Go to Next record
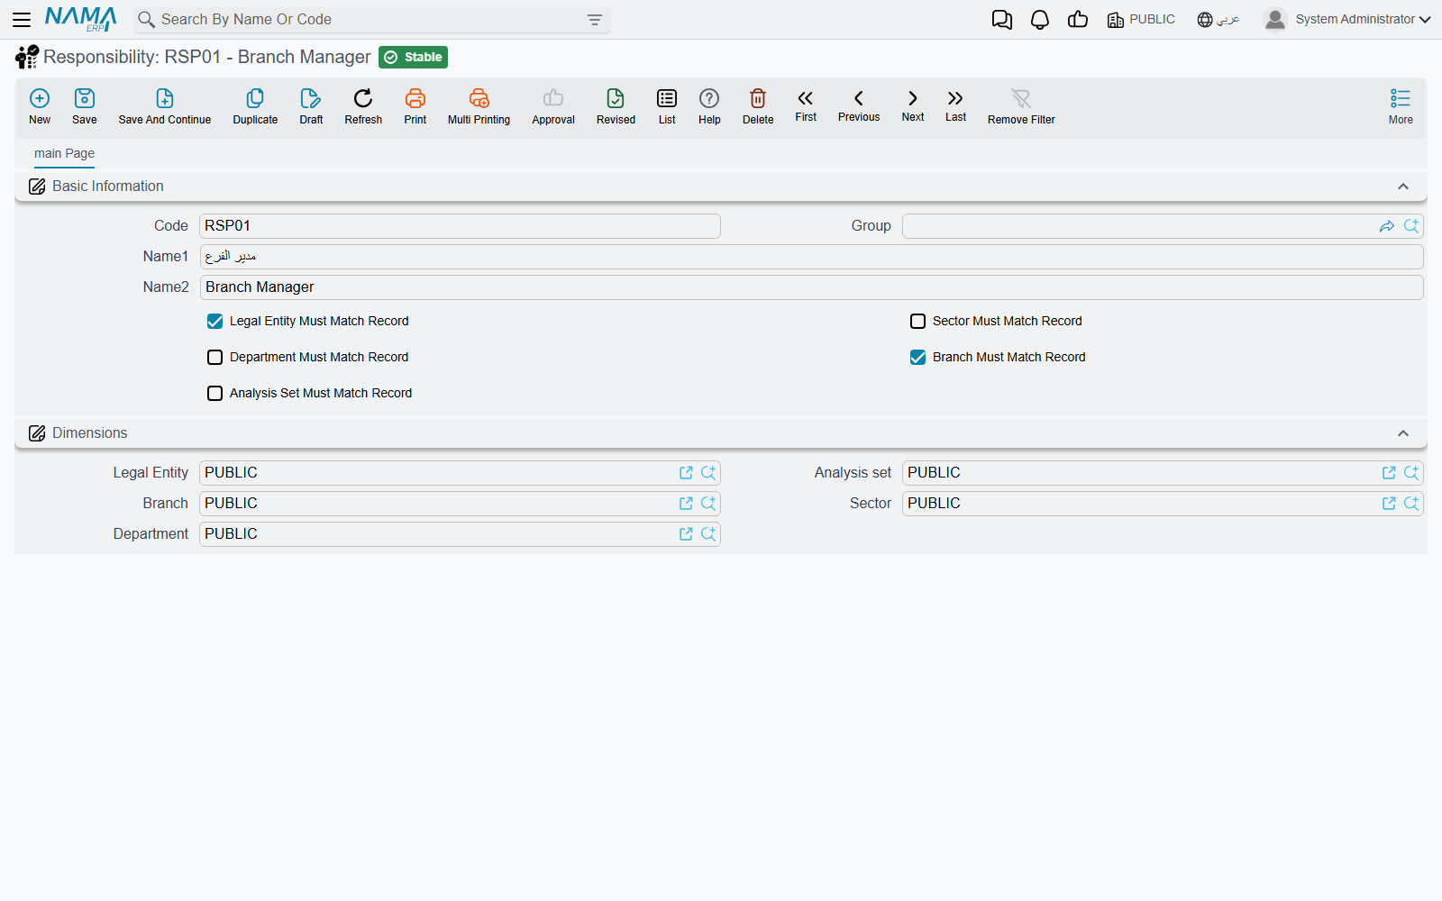 pos(913,105)
